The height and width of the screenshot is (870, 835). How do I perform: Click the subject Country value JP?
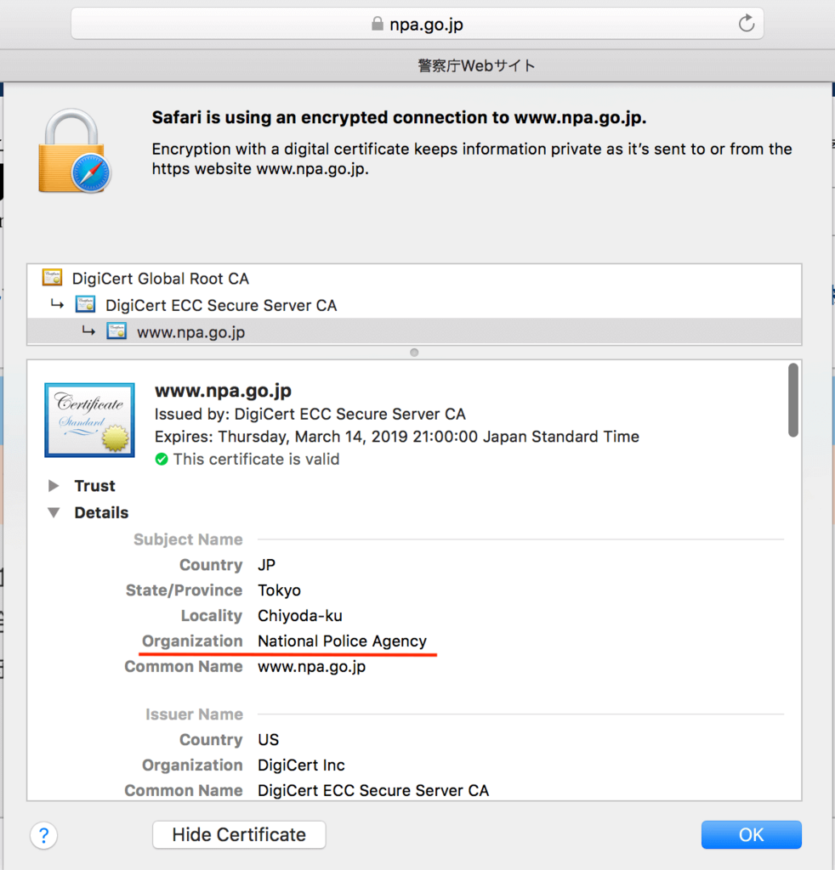[x=266, y=565]
